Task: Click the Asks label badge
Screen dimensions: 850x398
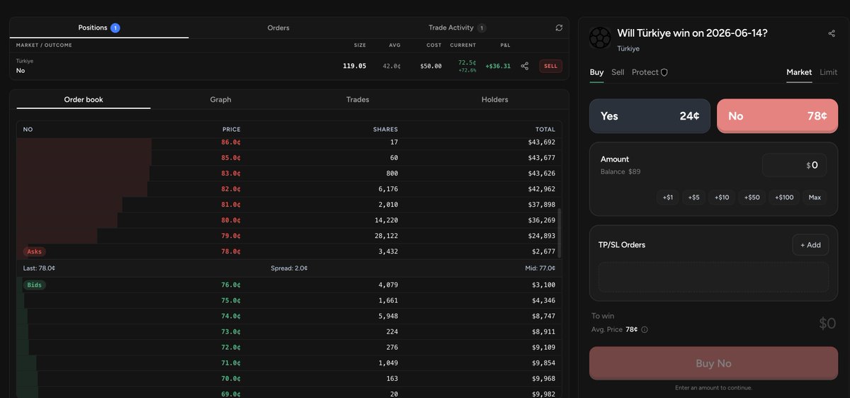Action: pos(34,251)
